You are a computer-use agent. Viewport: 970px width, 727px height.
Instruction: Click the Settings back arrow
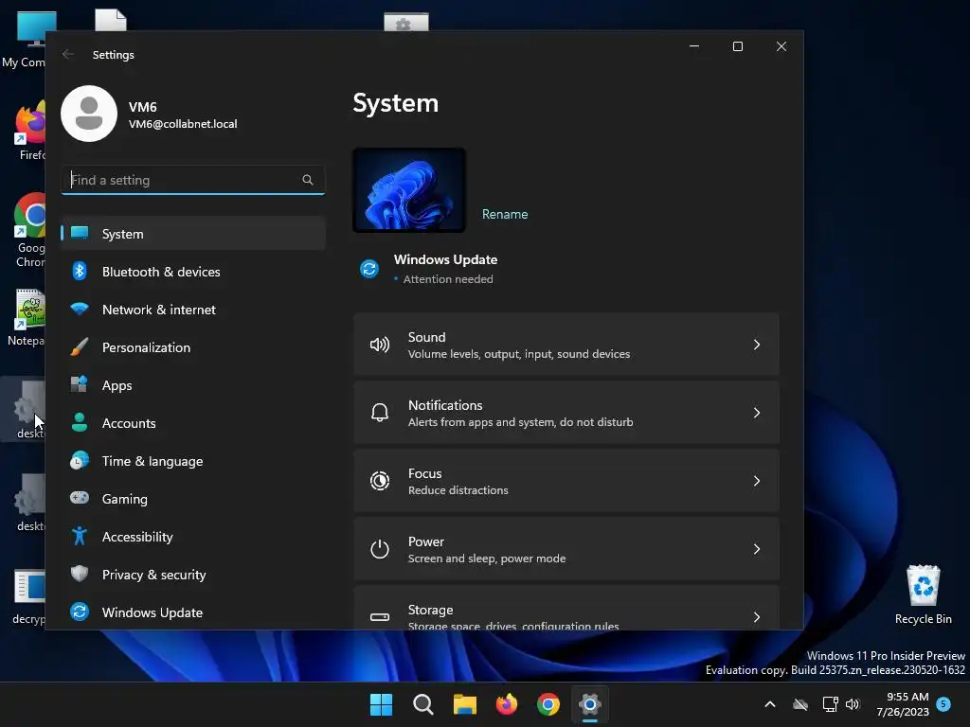[68, 54]
